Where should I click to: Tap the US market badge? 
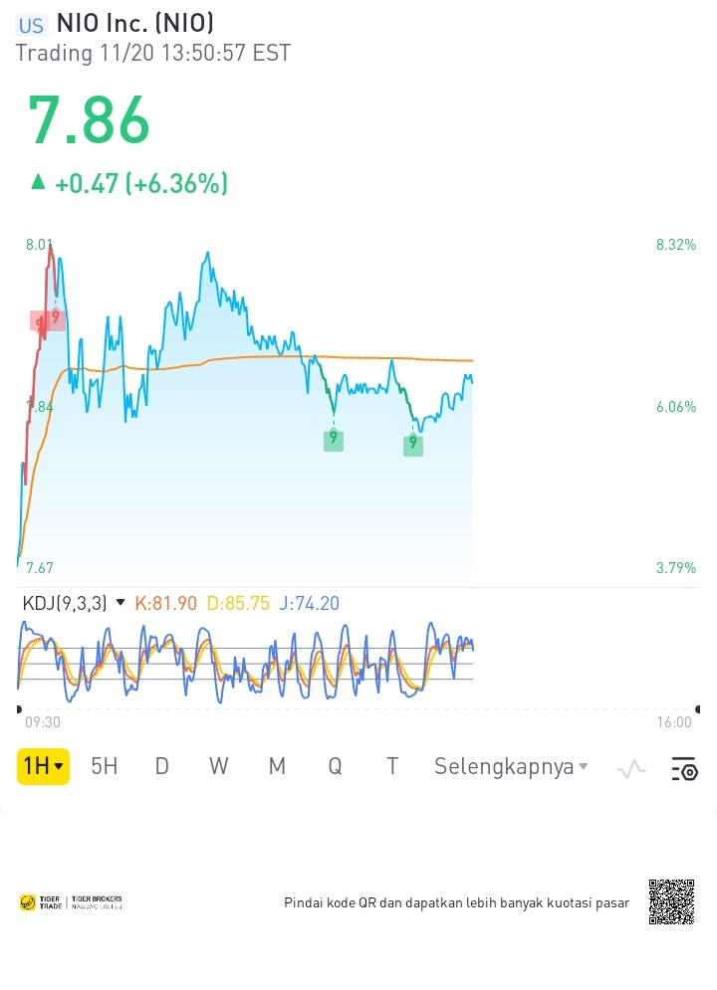click(x=32, y=25)
